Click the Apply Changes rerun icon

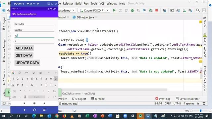(120, 10)
